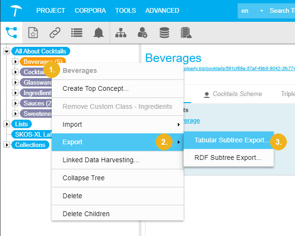Select the hierarchy tree view icon
295x236 pixels.
click(11, 32)
